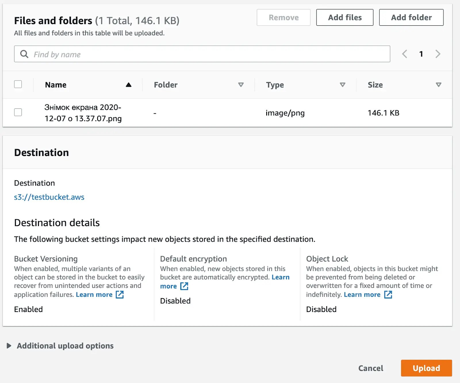The width and height of the screenshot is (460, 383).
Task: Click inside the Find by name field
Action: [115, 54]
